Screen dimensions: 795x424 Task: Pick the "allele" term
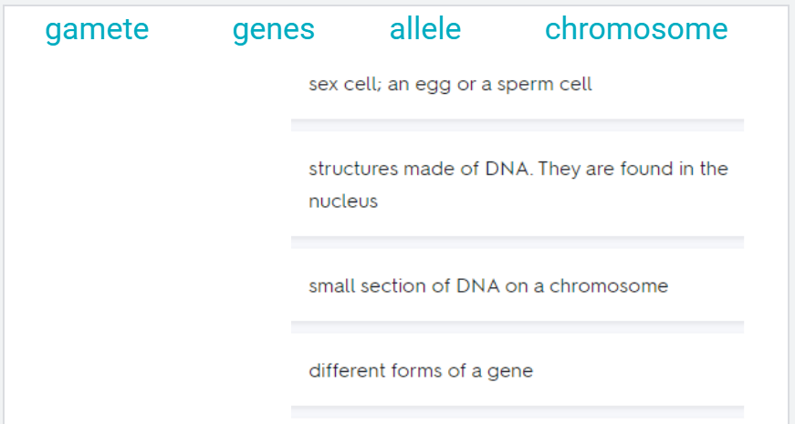coord(425,29)
